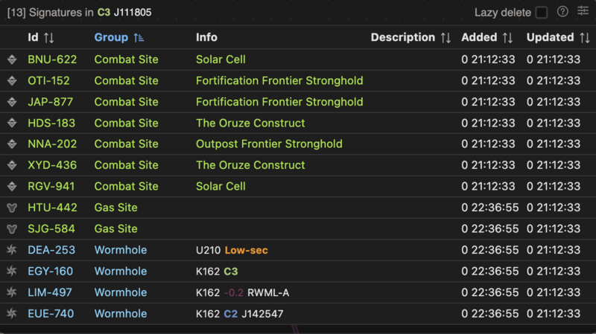Image resolution: width=596 pixels, height=334 pixels.
Task: Toggle the Lazy delete checkbox
Action: pos(542,13)
